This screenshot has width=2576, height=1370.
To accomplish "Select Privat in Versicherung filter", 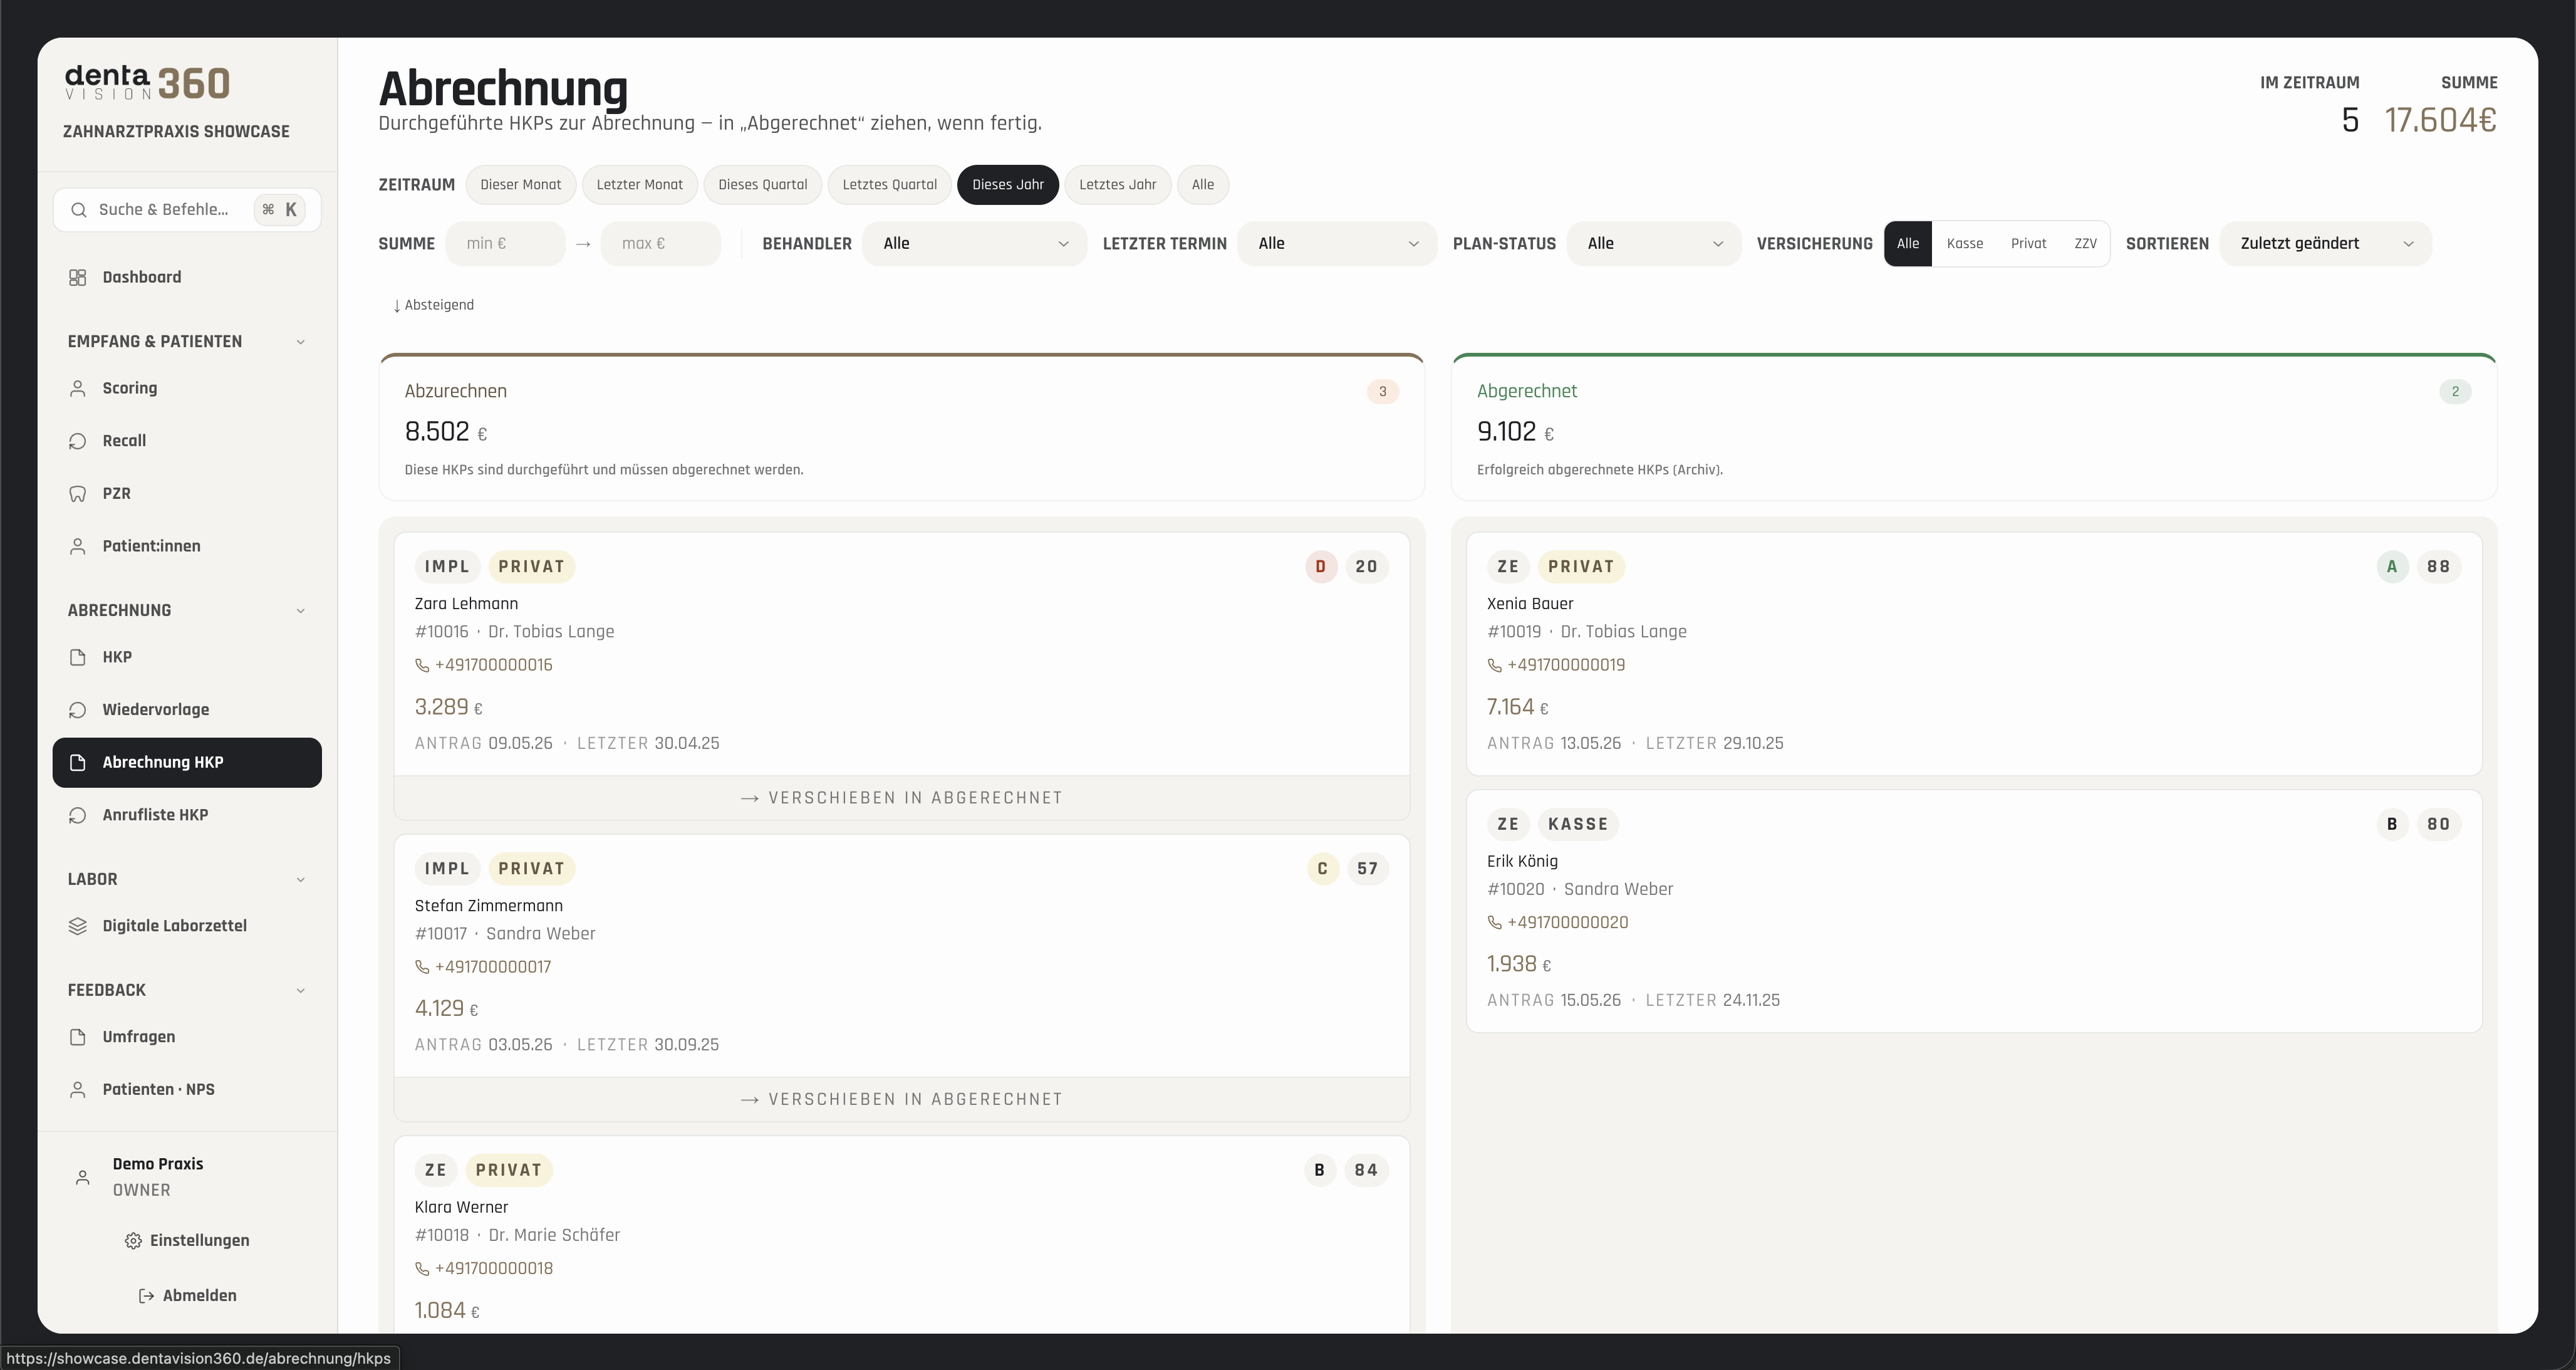I will click(x=2028, y=243).
